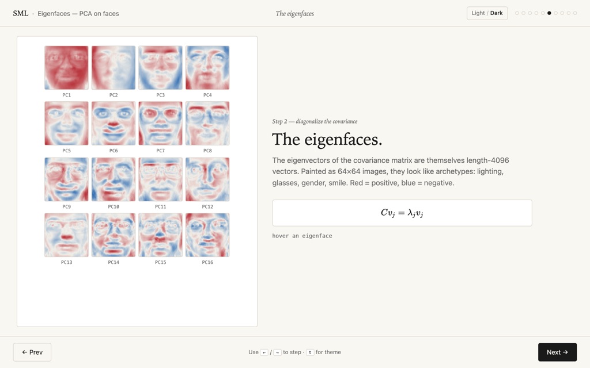The width and height of the screenshot is (590, 368).
Task: Jump to the fifth step dot
Action: 543,13
